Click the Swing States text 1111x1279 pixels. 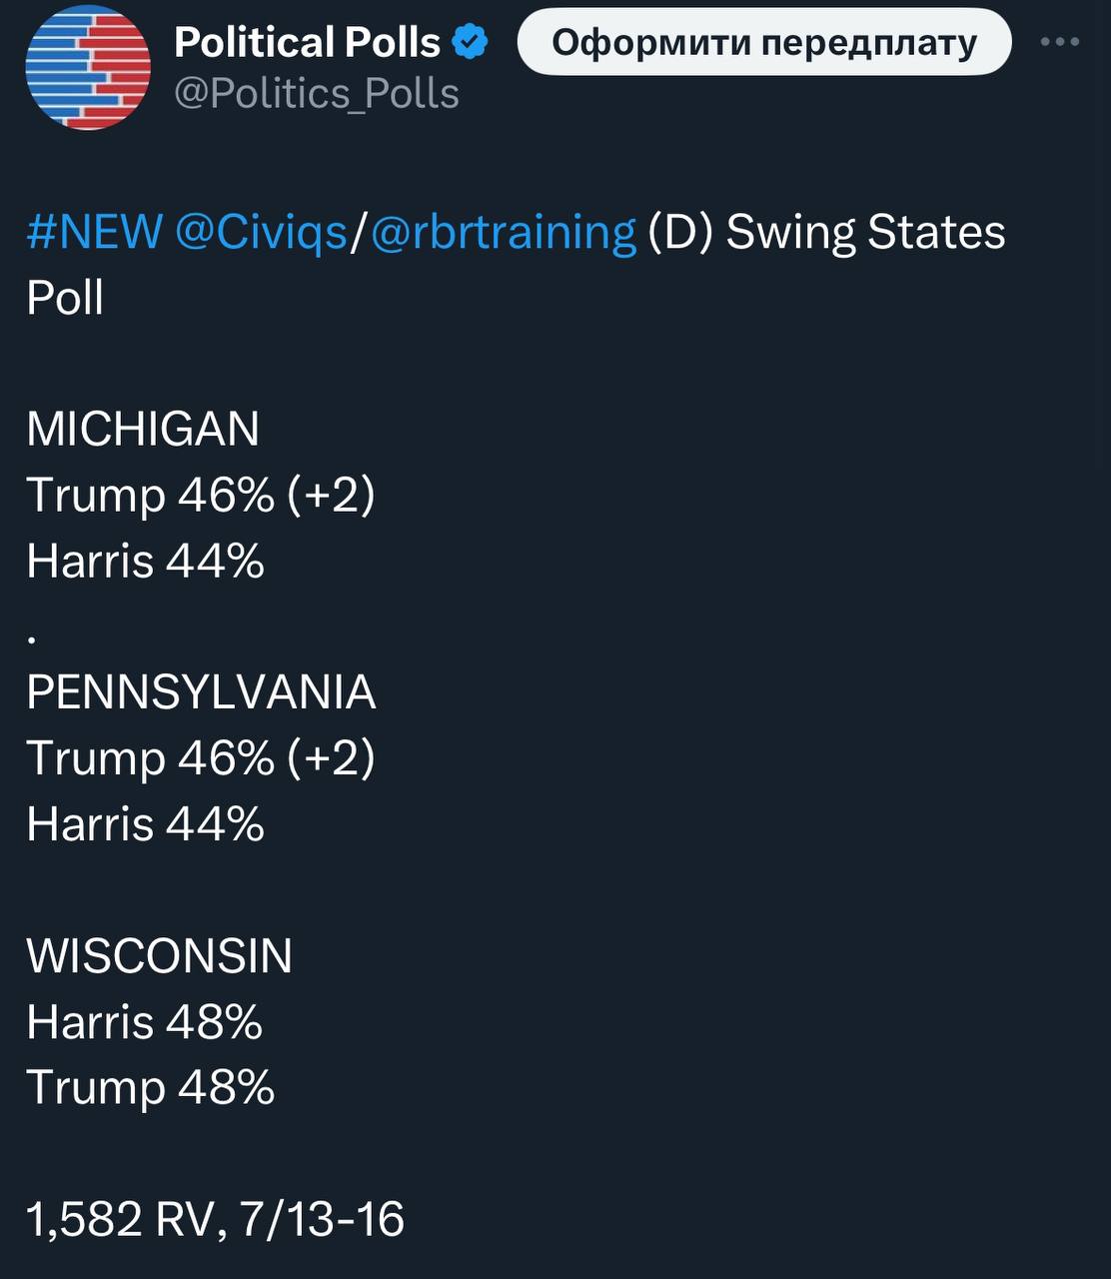pos(865,232)
